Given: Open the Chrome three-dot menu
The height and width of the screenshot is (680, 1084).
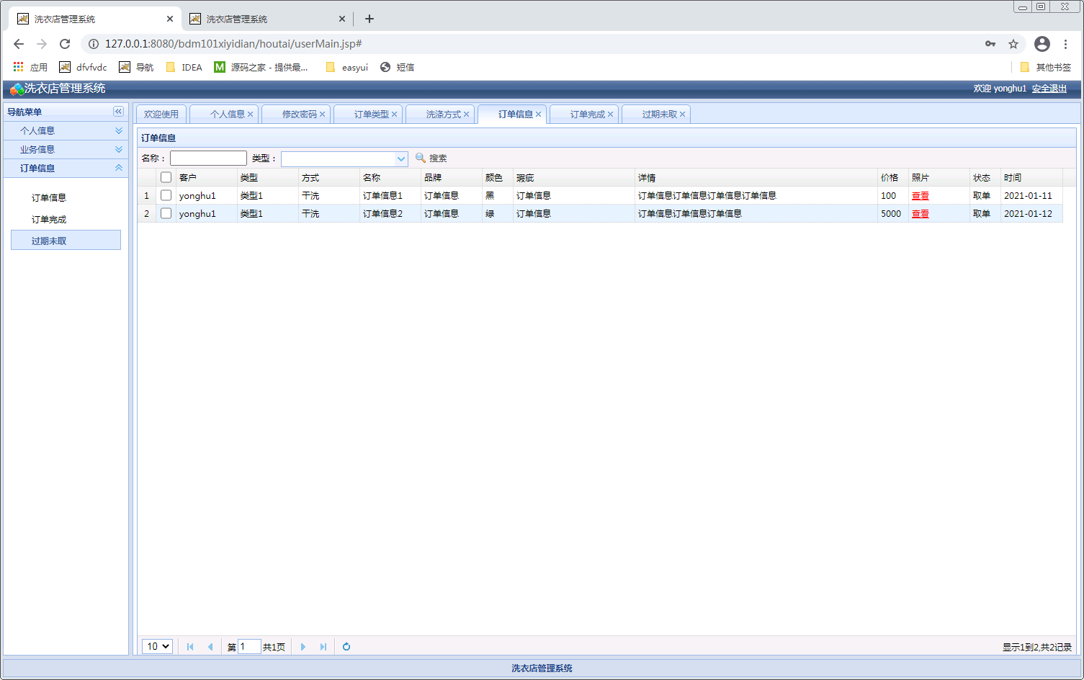Looking at the screenshot, I should (1065, 44).
